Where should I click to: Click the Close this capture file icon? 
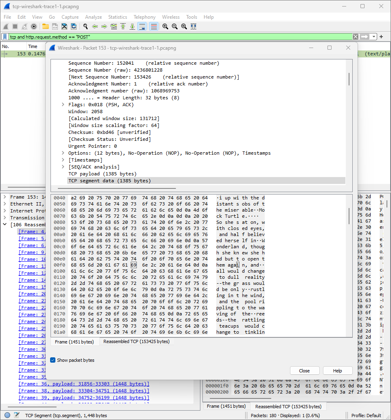point(64,26)
